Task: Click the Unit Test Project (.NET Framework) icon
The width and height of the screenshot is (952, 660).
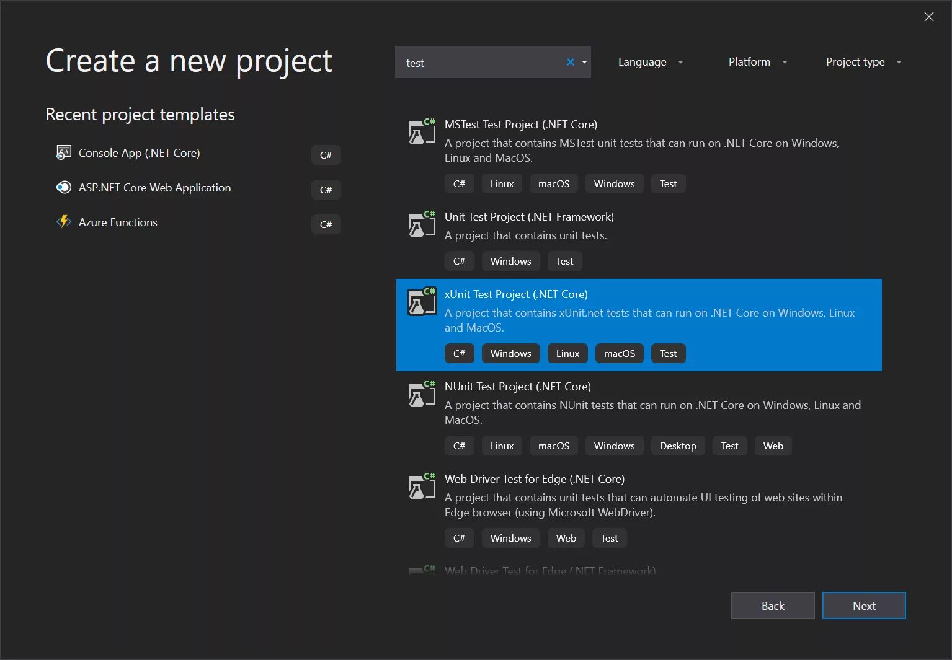Action: [422, 224]
